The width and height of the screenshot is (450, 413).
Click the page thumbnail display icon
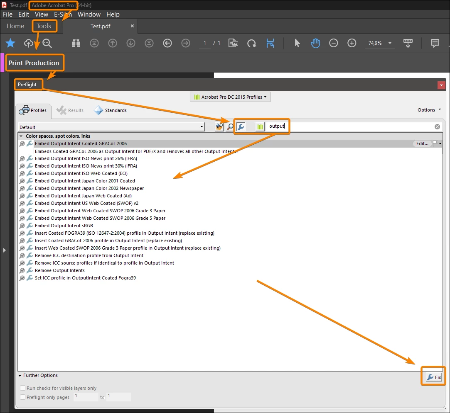click(x=233, y=43)
